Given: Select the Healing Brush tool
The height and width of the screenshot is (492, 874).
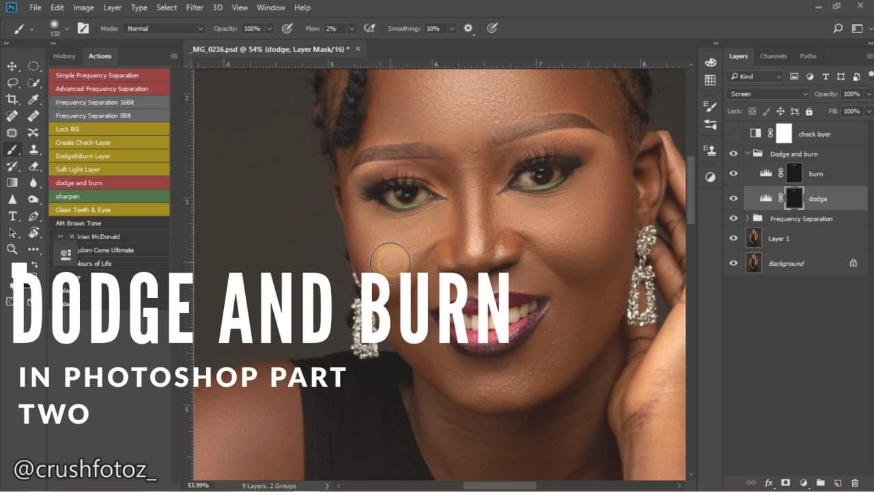Looking at the screenshot, I should point(33,116).
